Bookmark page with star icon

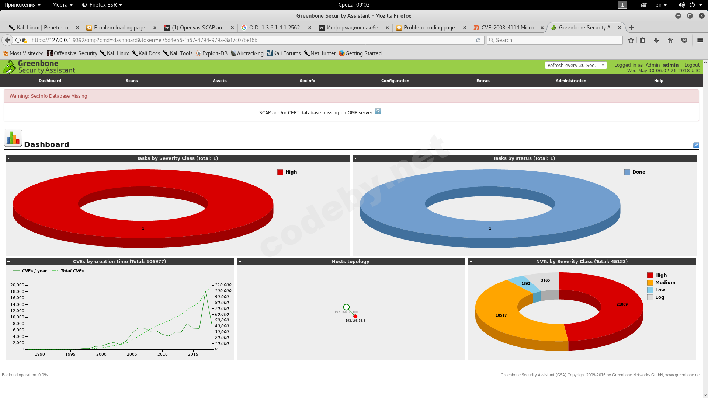(x=631, y=40)
